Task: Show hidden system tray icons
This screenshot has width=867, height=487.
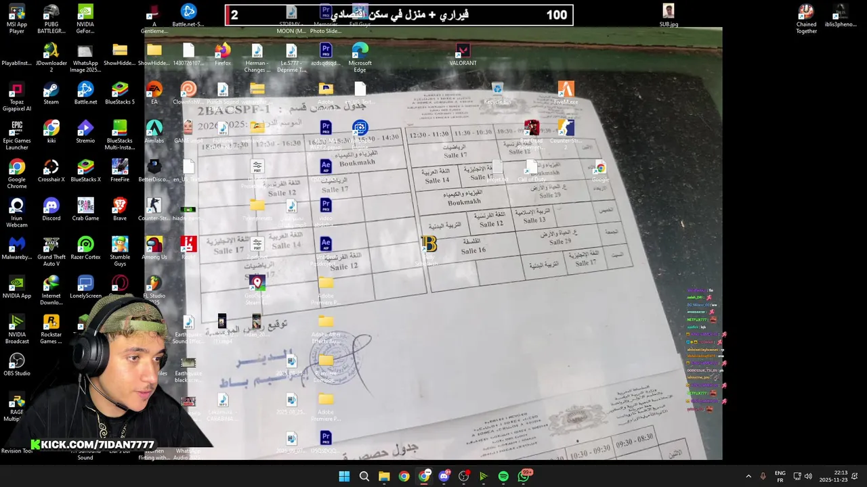Action: click(x=748, y=476)
